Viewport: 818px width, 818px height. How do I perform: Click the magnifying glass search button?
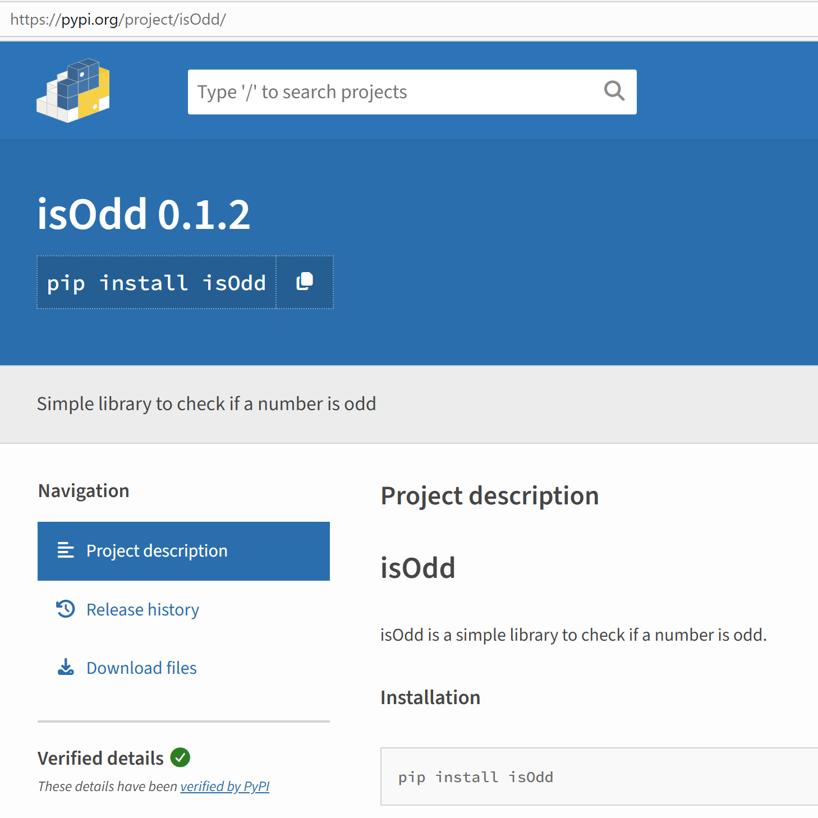click(x=614, y=91)
